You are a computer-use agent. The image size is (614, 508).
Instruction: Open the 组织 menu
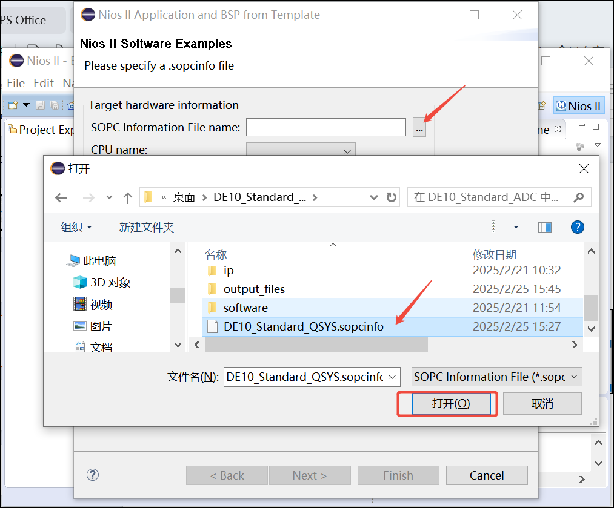(x=76, y=227)
